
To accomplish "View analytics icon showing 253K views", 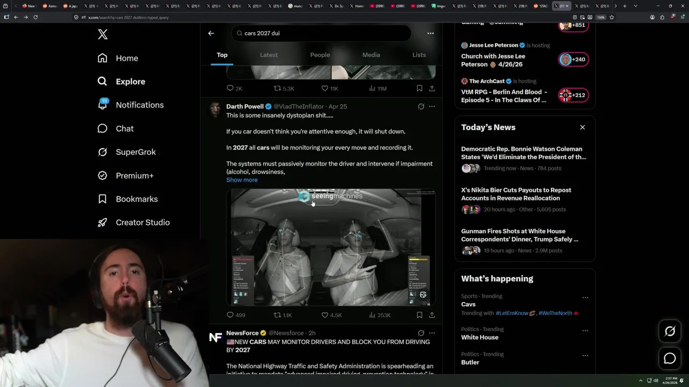I will click(x=372, y=316).
